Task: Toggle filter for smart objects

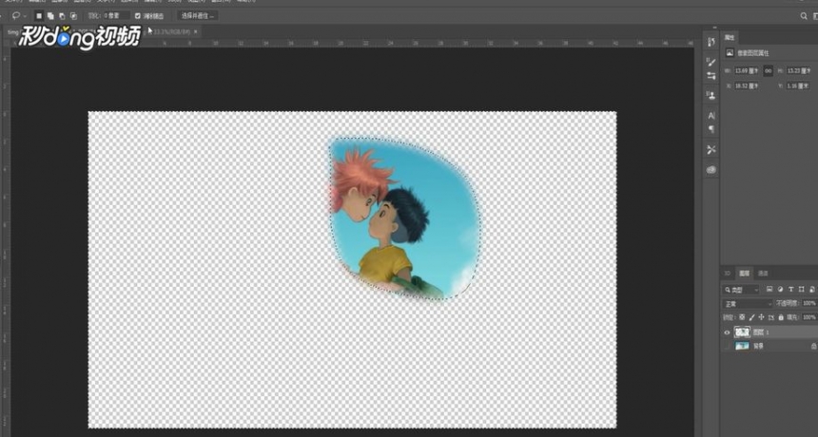Action: [812, 289]
